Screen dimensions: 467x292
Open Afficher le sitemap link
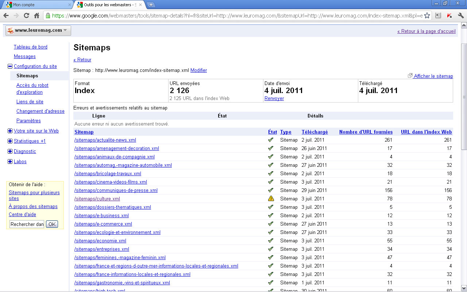433,76
